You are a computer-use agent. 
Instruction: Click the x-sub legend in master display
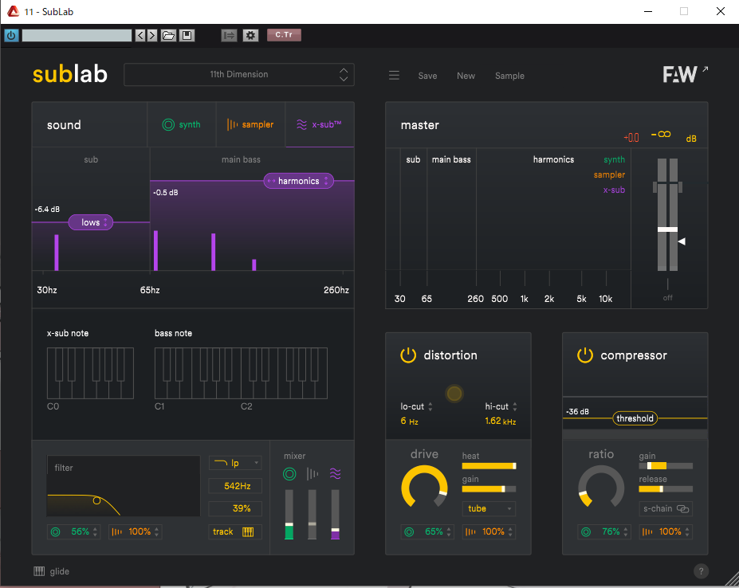pyautogui.click(x=614, y=190)
